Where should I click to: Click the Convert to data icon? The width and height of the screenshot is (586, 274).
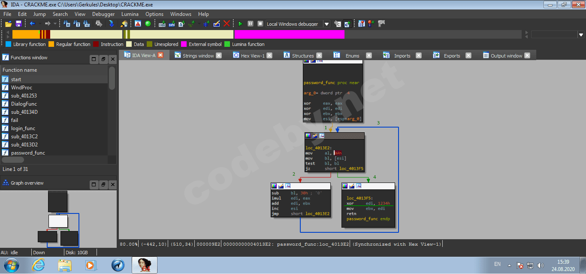tap(172, 24)
